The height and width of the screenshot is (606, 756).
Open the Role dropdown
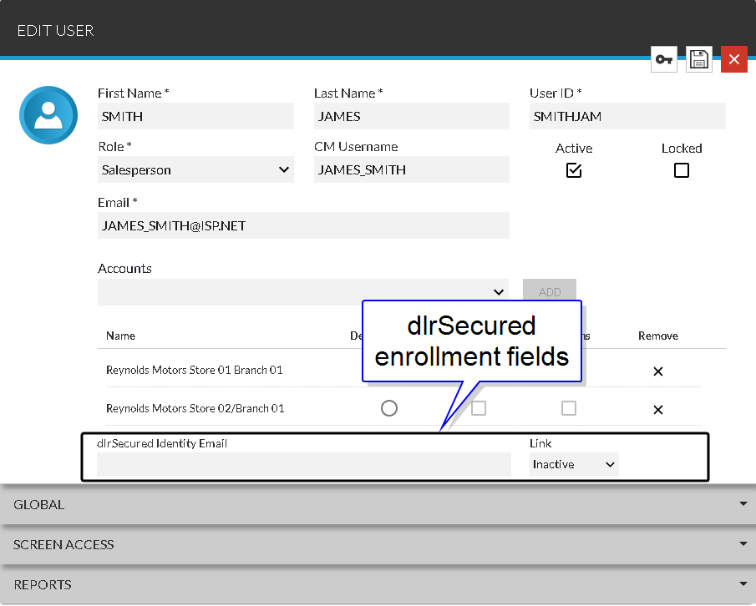195,170
